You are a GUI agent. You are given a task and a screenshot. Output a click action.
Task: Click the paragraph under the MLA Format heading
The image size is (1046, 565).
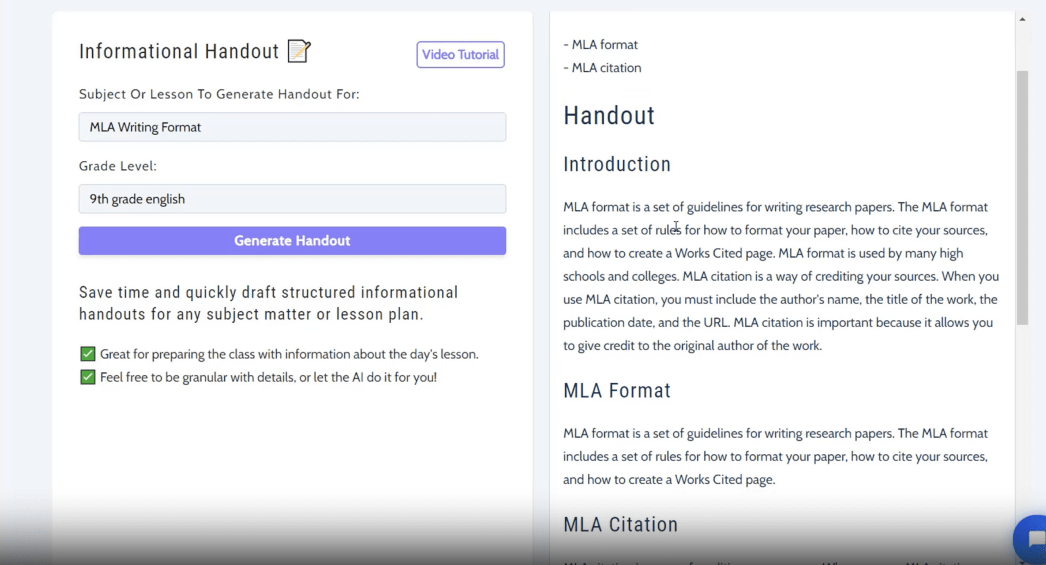[x=775, y=457]
